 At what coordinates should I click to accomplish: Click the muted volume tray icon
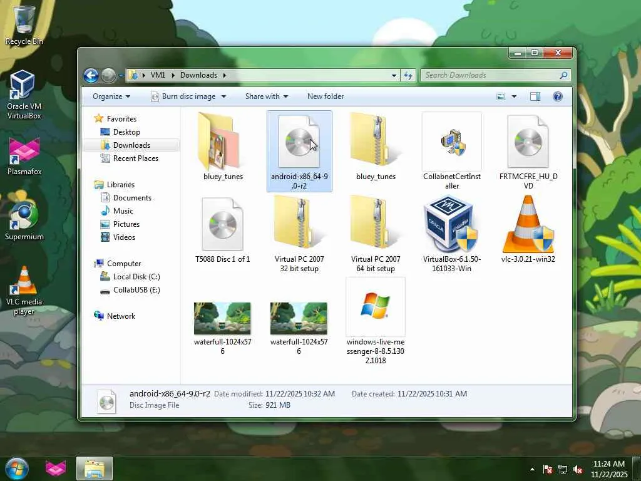click(578, 470)
